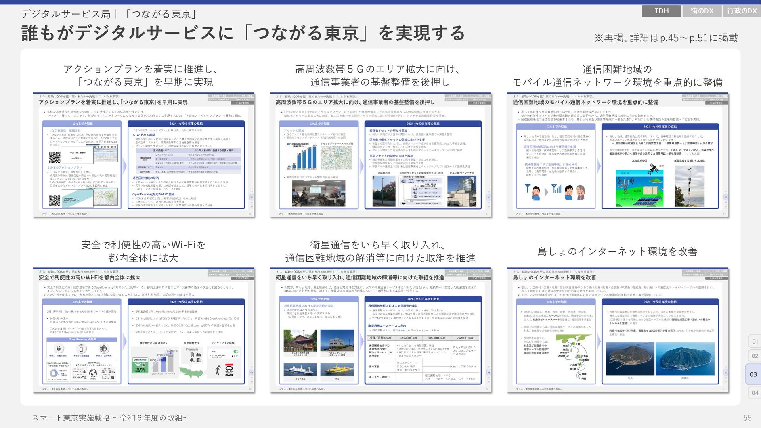
Task: Select the active 03 section marker
Action: (x=753, y=374)
